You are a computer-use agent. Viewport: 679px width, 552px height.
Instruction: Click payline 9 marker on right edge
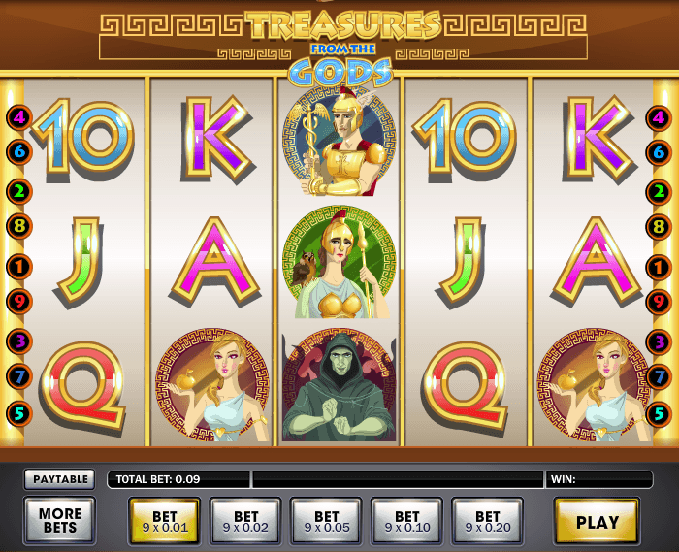(659, 302)
